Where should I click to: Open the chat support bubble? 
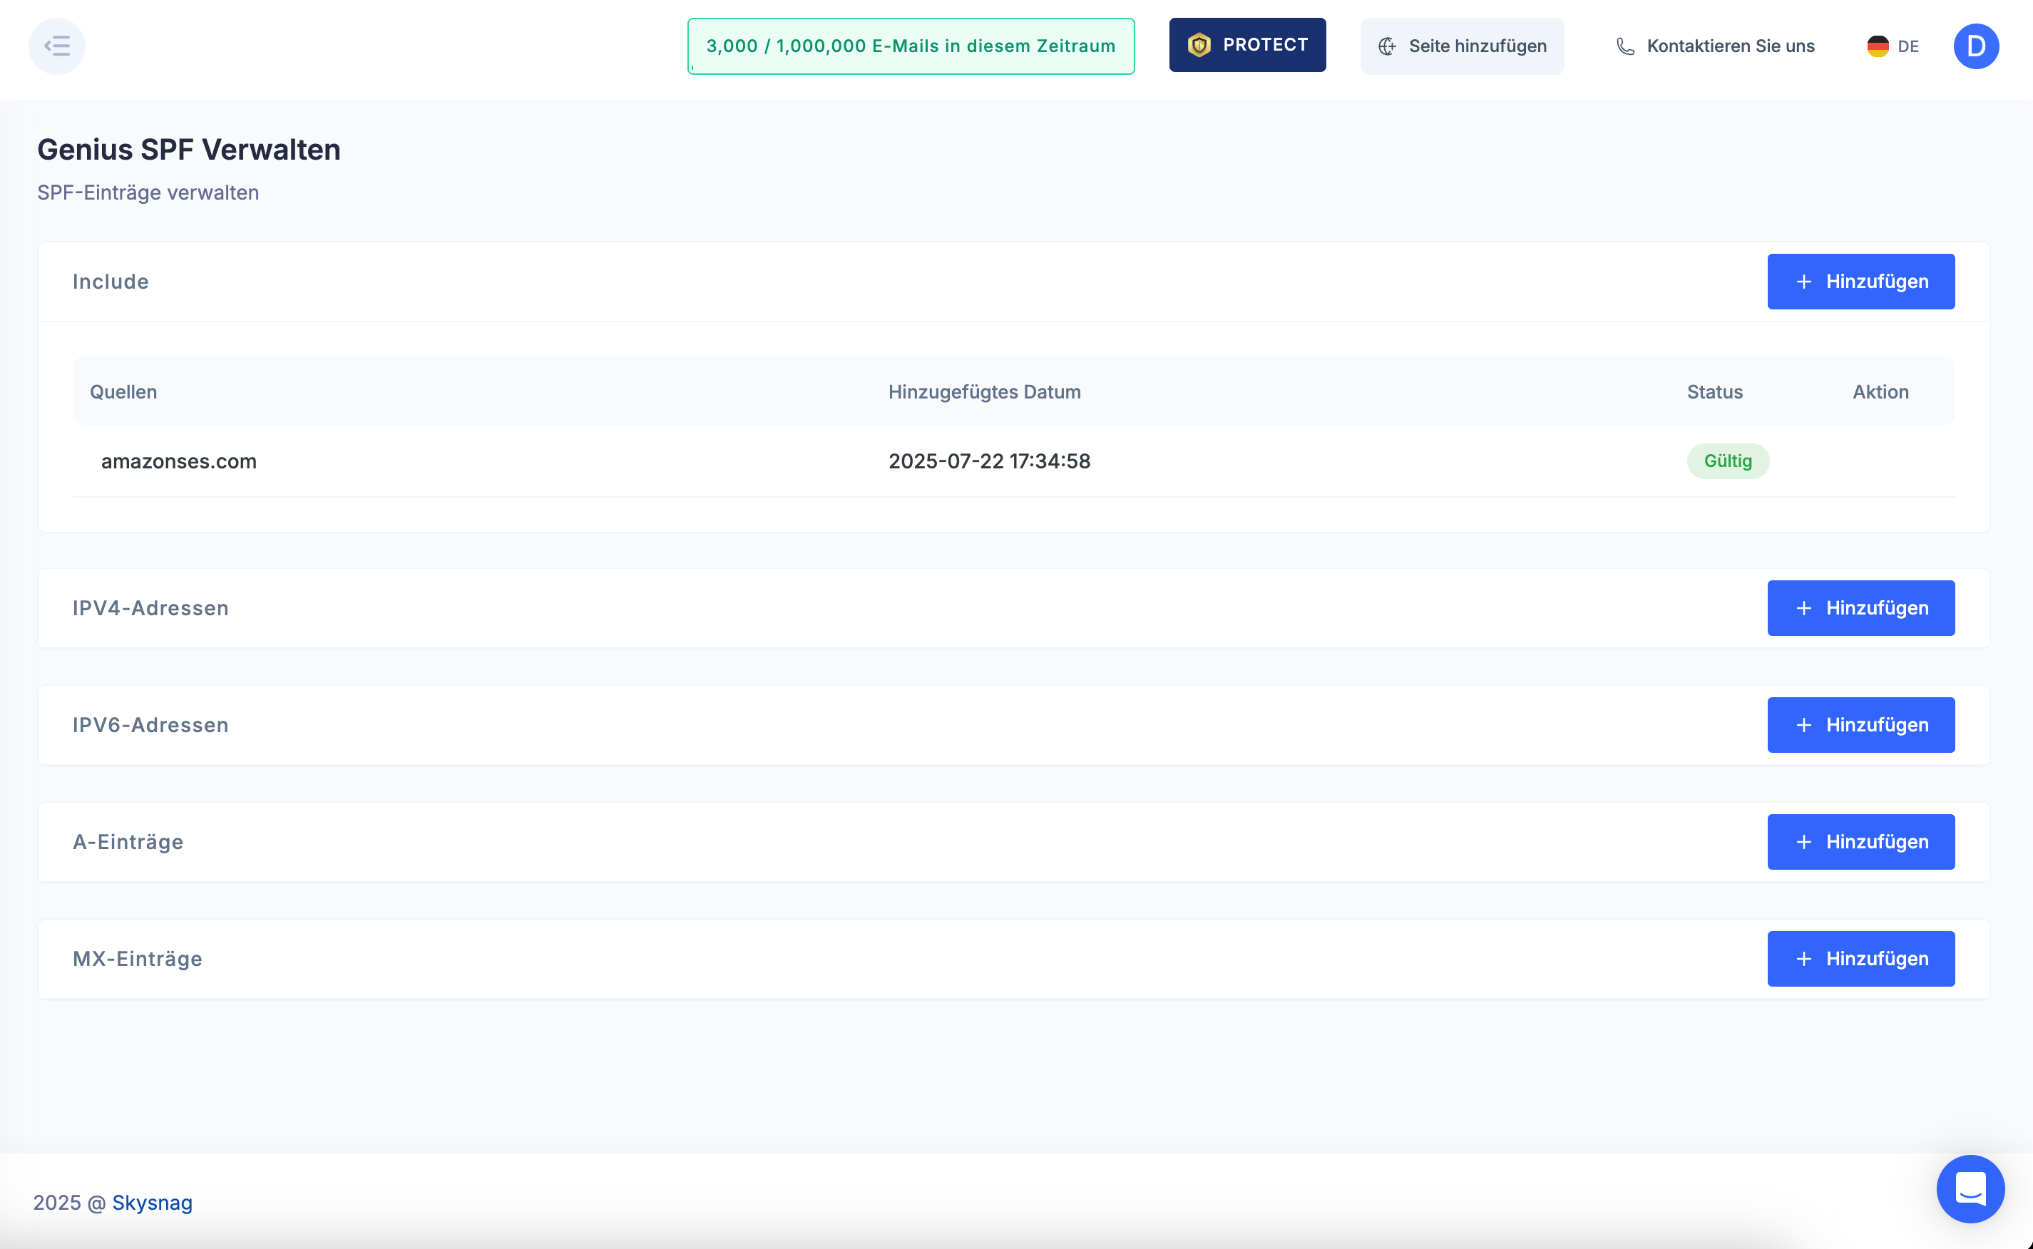1970,1188
